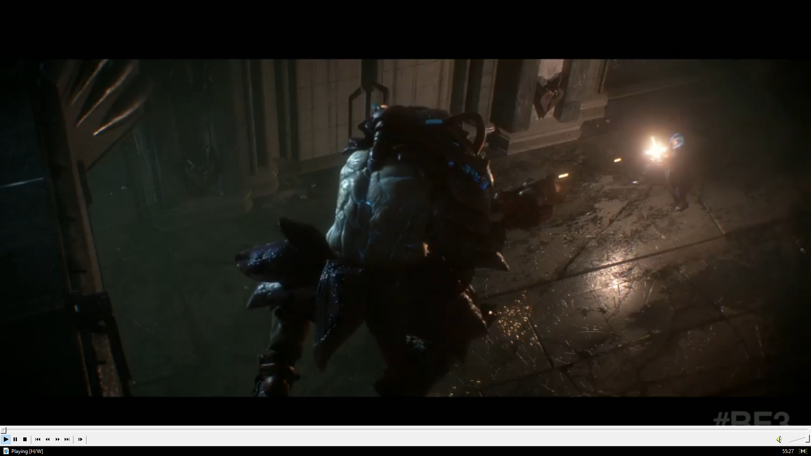
Task: Click the seek bar track
Action: (x=405, y=430)
